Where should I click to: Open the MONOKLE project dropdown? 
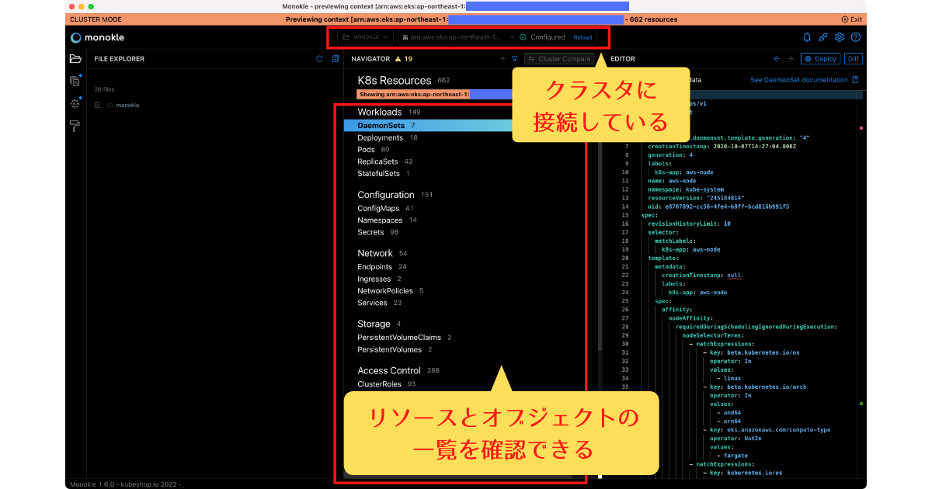click(365, 37)
